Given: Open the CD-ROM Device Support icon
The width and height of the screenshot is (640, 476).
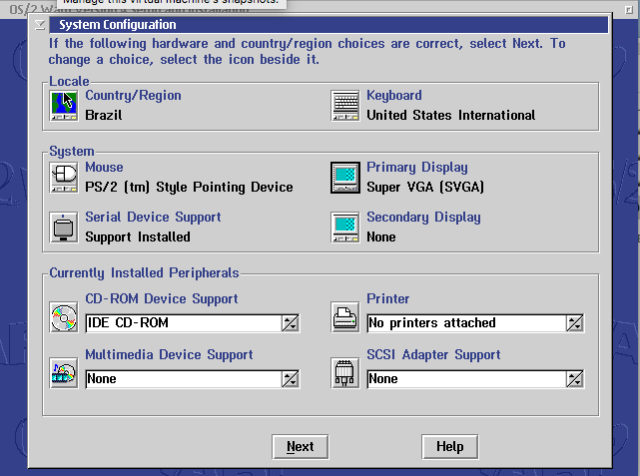Looking at the screenshot, I should (x=64, y=317).
